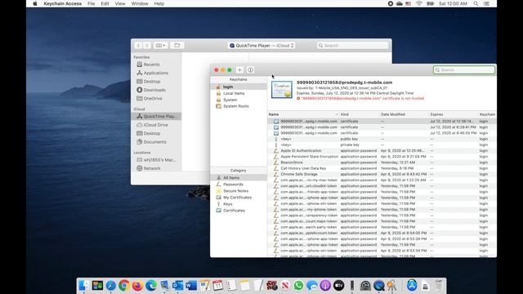Change the Finder view mode dropdown
This screenshot has width=523, height=294.
(x=160, y=46)
